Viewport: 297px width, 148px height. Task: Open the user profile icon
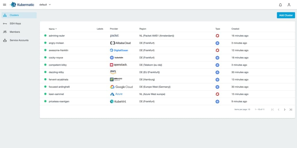tap(289, 5)
